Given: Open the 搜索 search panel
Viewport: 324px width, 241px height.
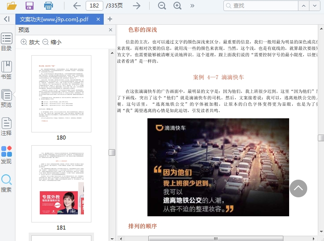Looking at the screenshot, I should (7, 183).
